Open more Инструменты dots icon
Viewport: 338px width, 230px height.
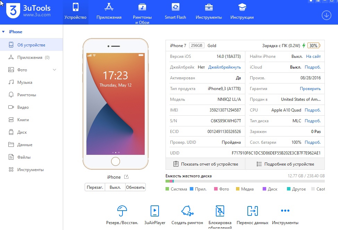point(285,211)
